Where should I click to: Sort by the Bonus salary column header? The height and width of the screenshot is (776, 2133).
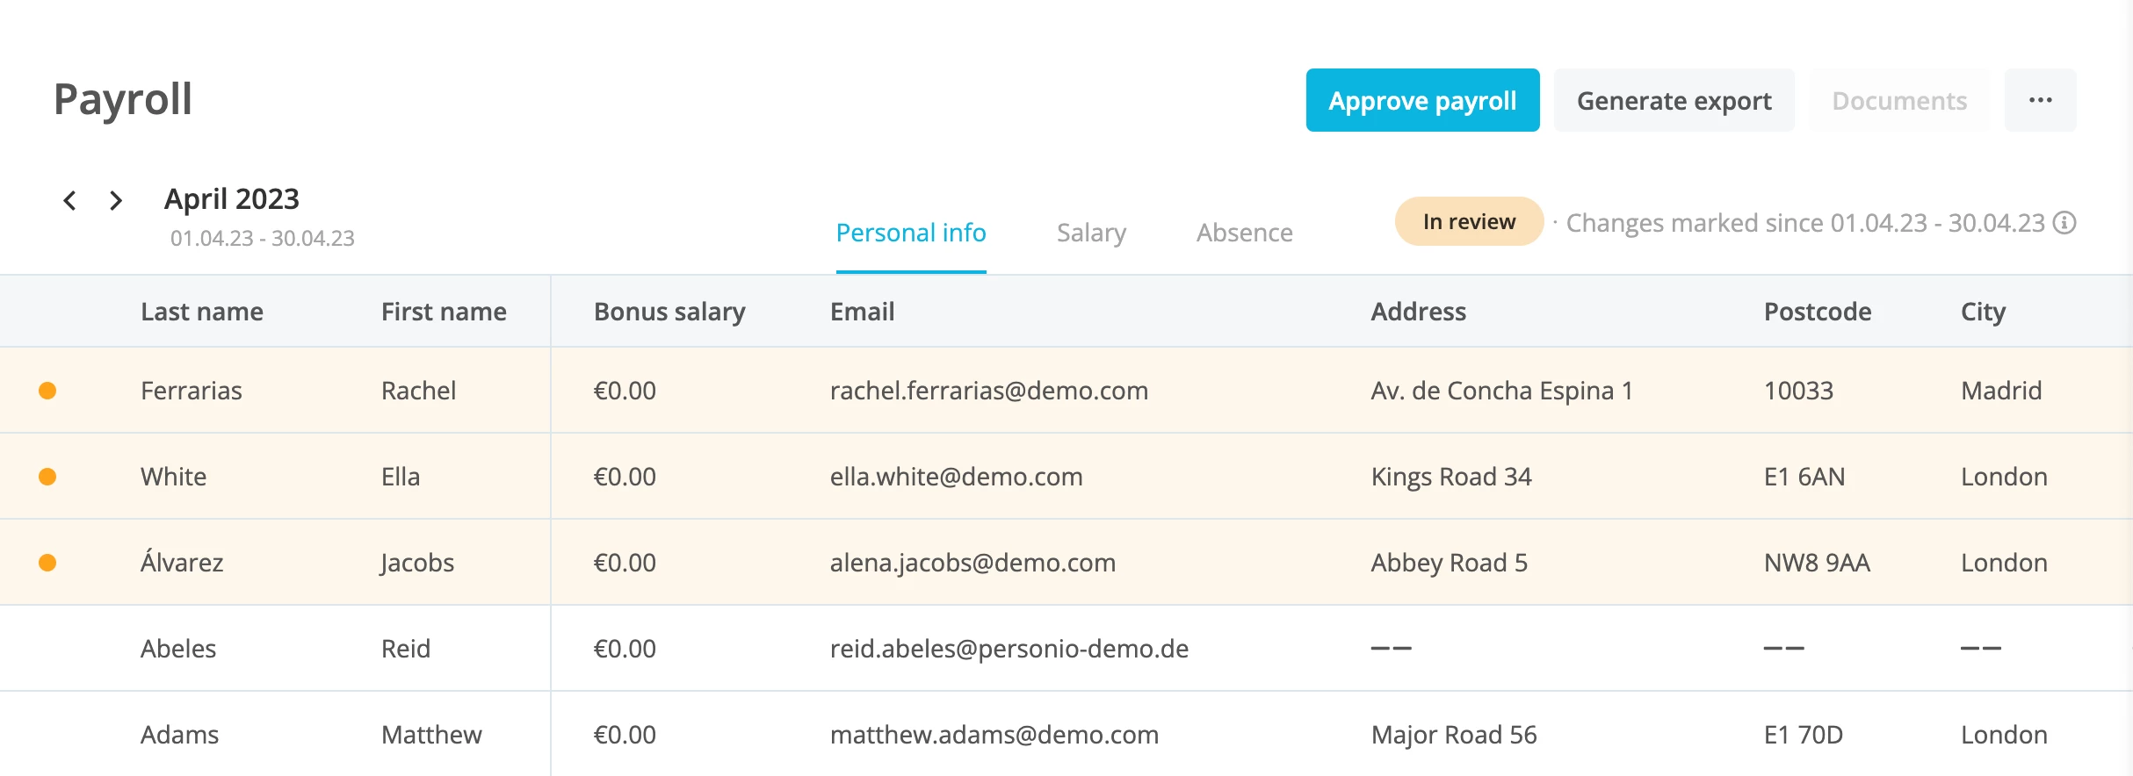669,312
